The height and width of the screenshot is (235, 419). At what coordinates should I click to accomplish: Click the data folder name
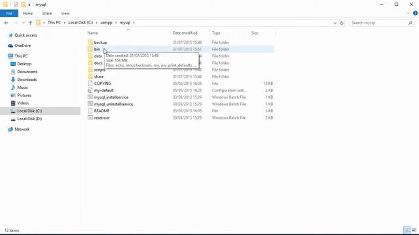point(98,56)
